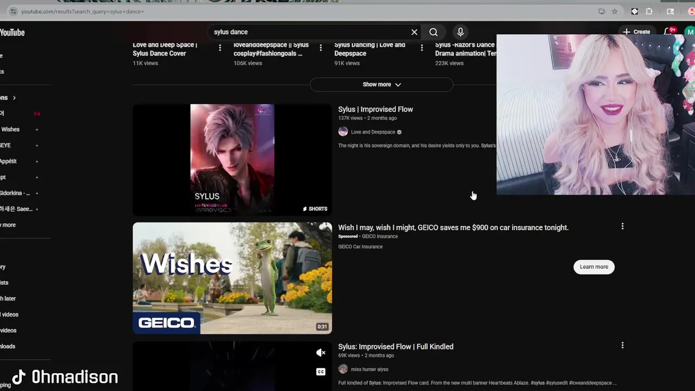
Task: View site information icon in the address bar
Action: pyautogui.click(x=13, y=11)
